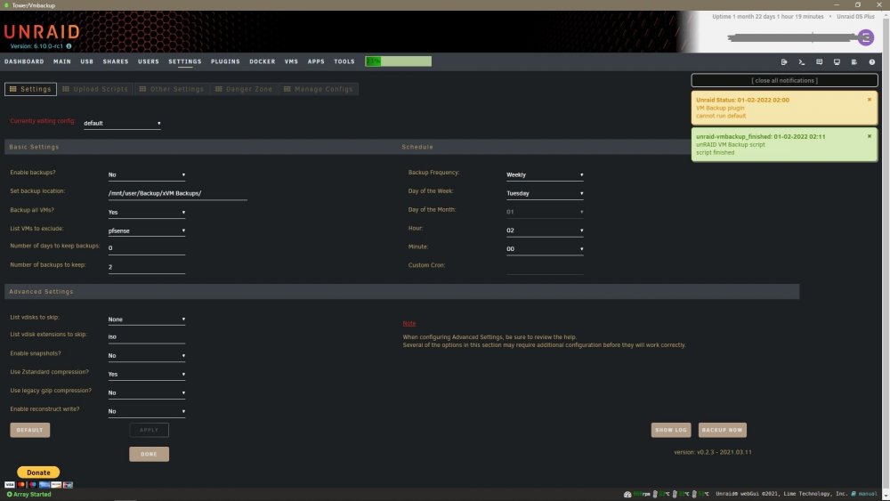Click the logout icon in the top bar
Viewport: 890px width, 501px height.
(x=784, y=61)
